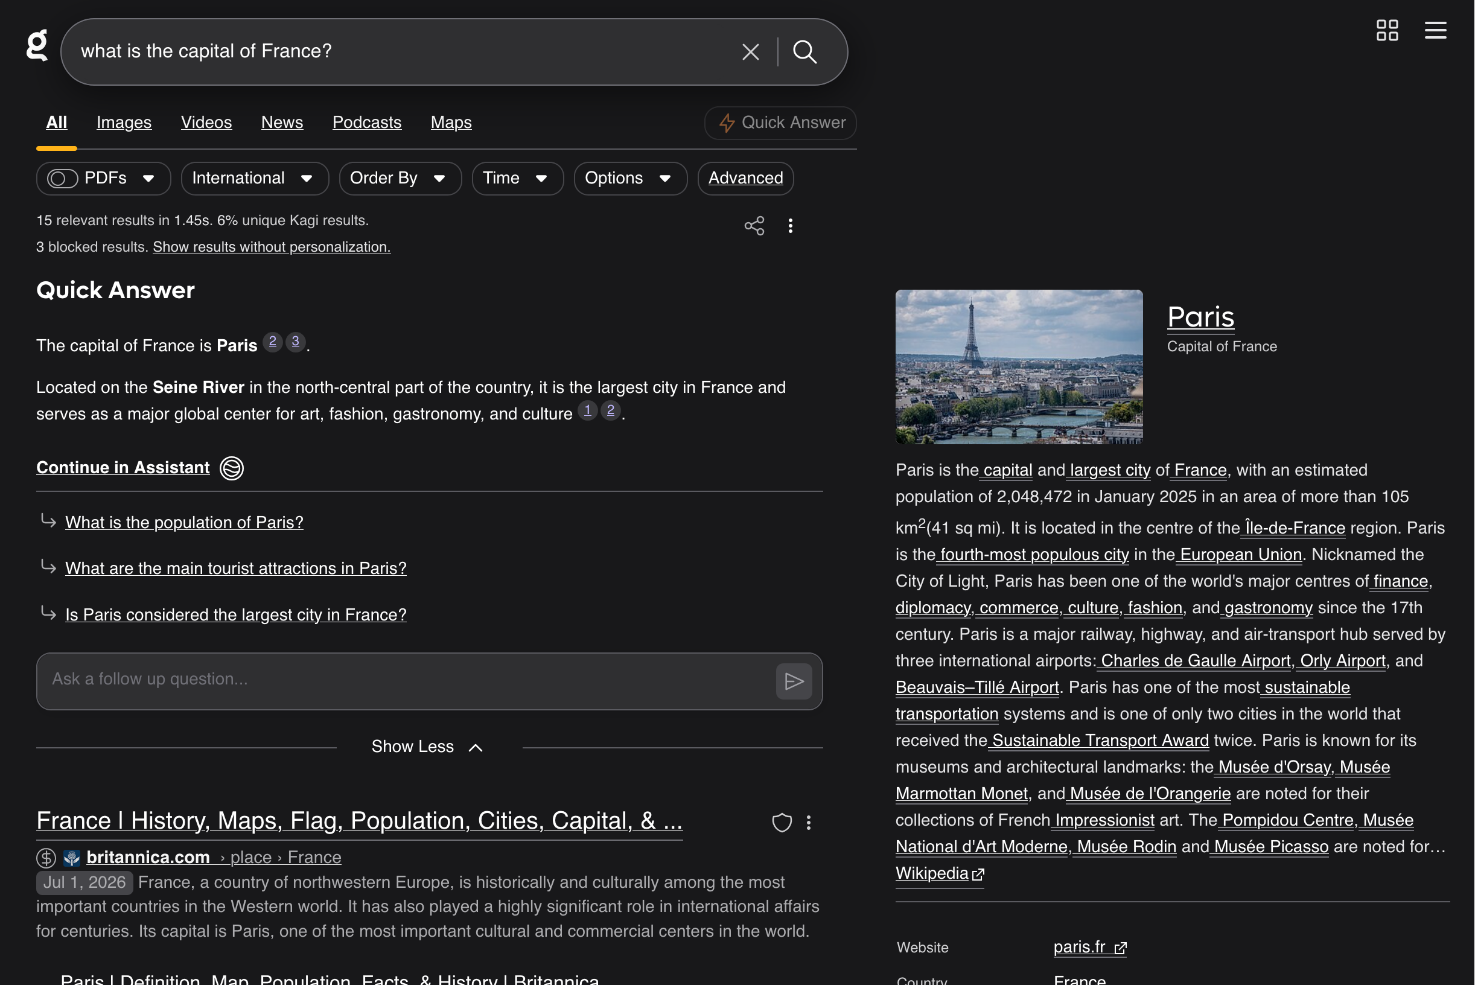
Task: Open the Wikipedia source link
Action: point(940,874)
